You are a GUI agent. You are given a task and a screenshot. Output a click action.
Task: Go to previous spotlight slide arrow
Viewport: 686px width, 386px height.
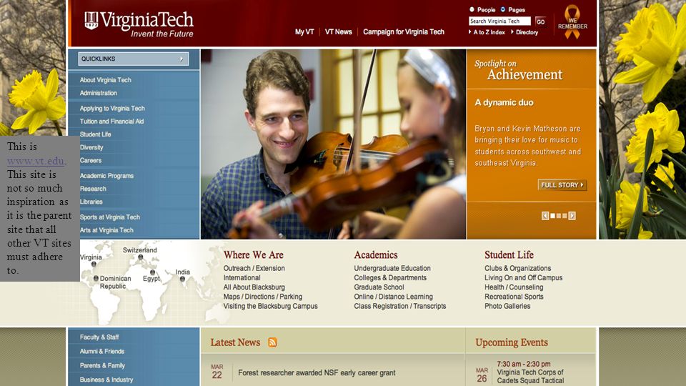click(x=545, y=216)
